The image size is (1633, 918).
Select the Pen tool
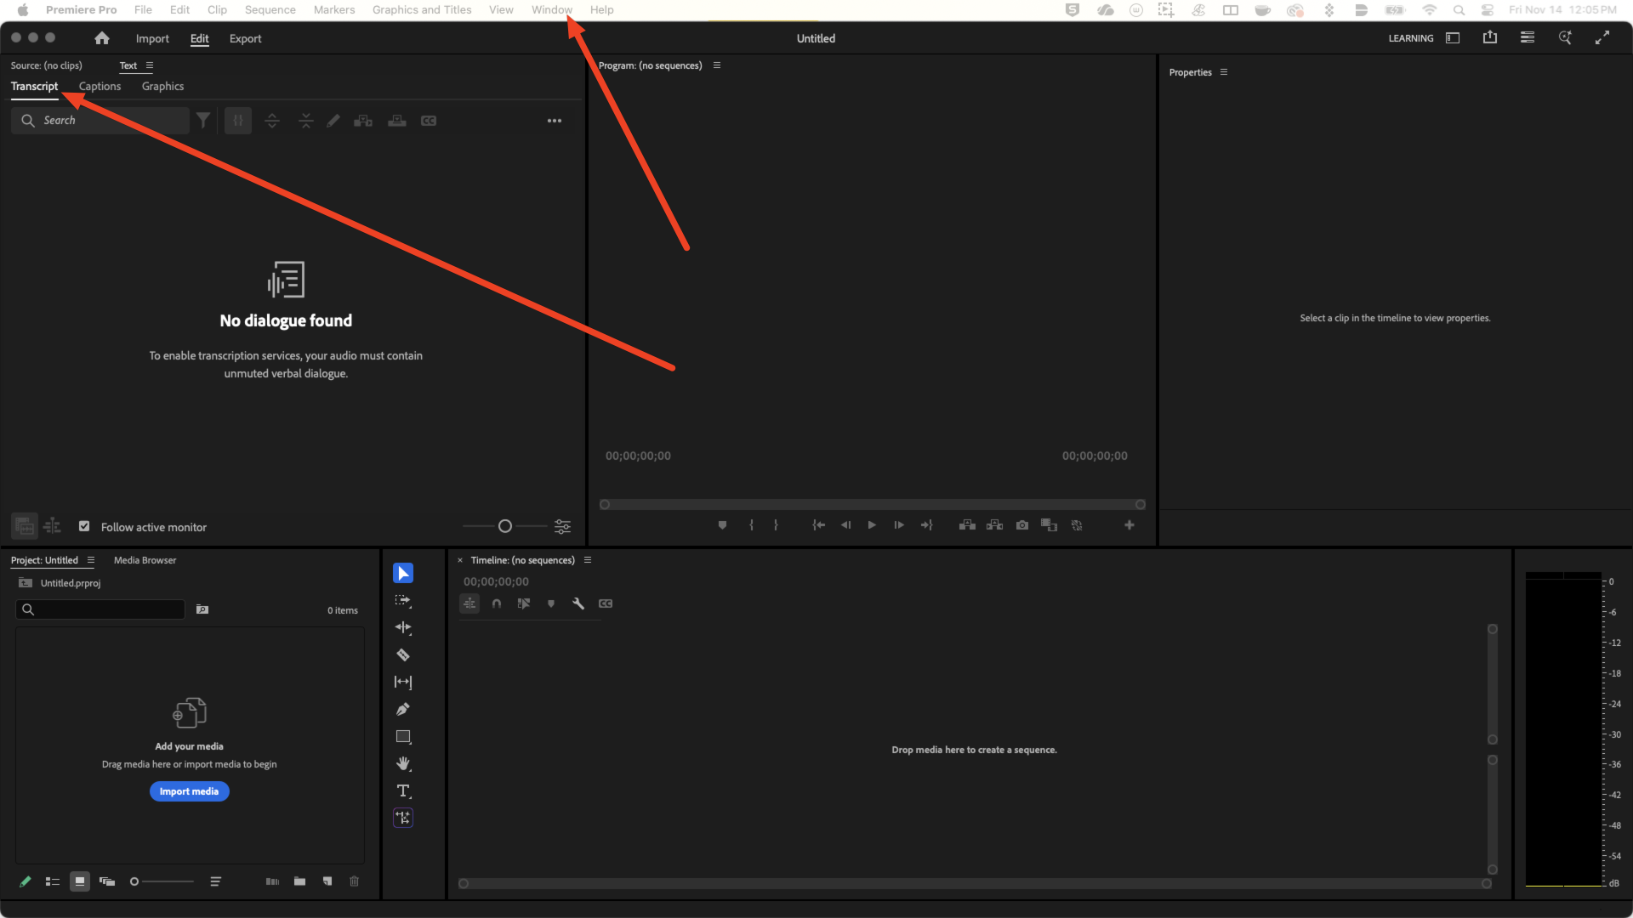[403, 710]
